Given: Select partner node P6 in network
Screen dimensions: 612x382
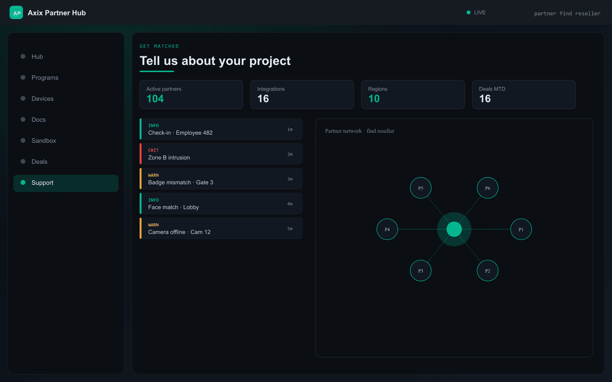Looking at the screenshot, I should pyautogui.click(x=488, y=188).
